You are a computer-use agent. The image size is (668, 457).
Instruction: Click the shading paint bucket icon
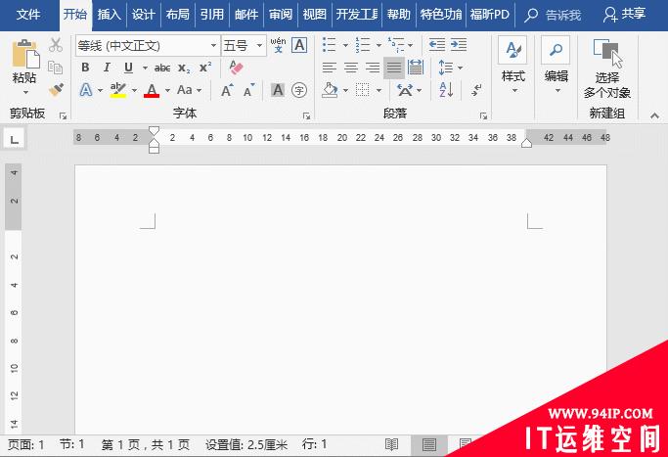pyautogui.click(x=330, y=90)
